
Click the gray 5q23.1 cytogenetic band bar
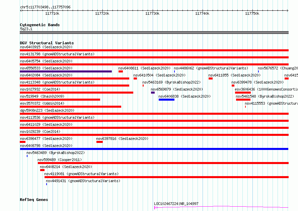pos(154,33)
